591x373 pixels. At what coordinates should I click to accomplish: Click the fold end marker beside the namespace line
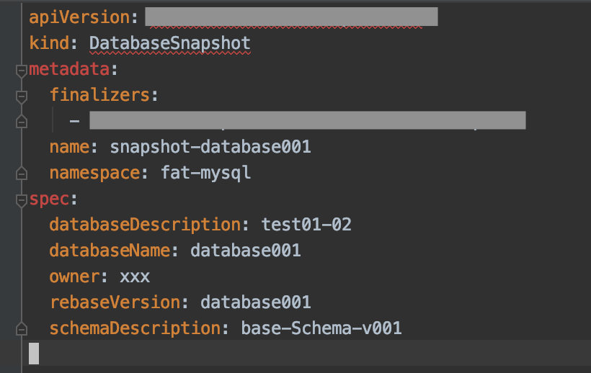(22, 173)
